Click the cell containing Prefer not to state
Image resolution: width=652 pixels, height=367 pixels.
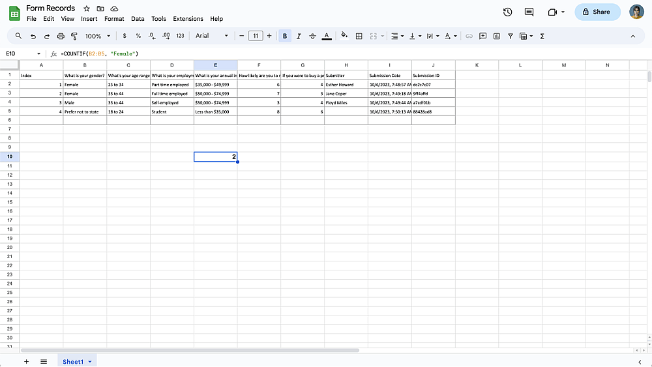pyautogui.click(x=85, y=111)
